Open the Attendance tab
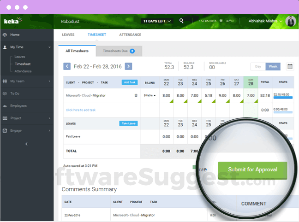Viewport: 299px width, 222px height. [x=130, y=35]
